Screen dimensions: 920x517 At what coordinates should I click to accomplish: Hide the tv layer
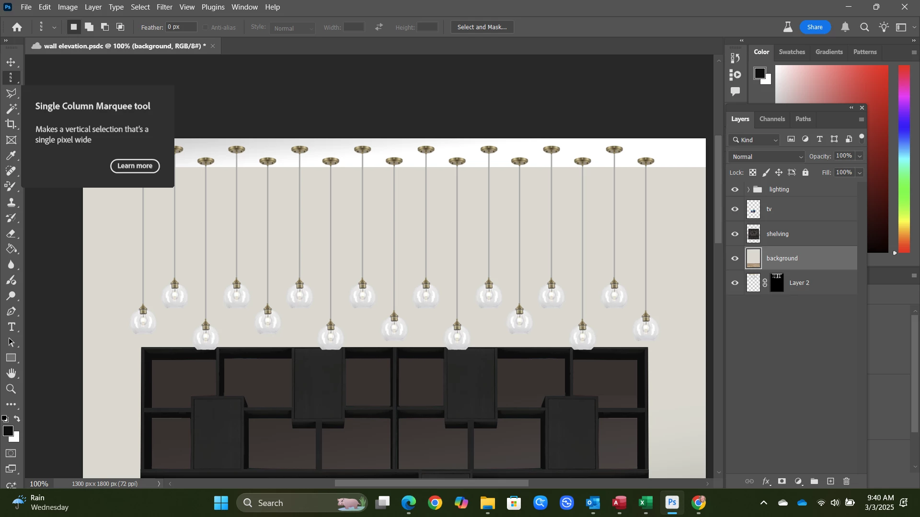pyautogui.click(x=735, y=209)
